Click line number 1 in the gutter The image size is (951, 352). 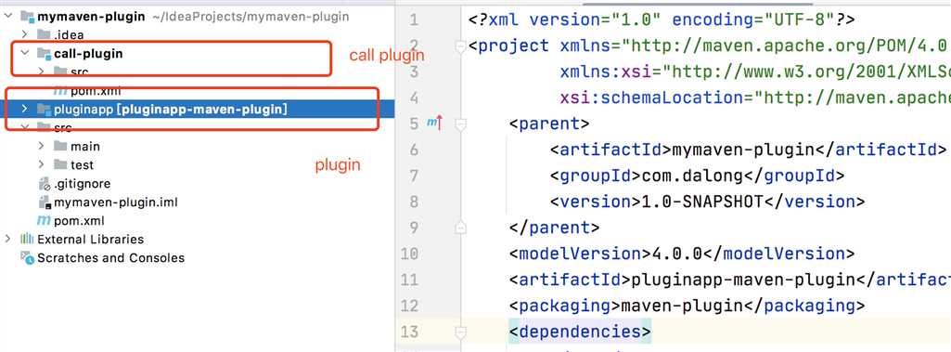pos(414,20)
